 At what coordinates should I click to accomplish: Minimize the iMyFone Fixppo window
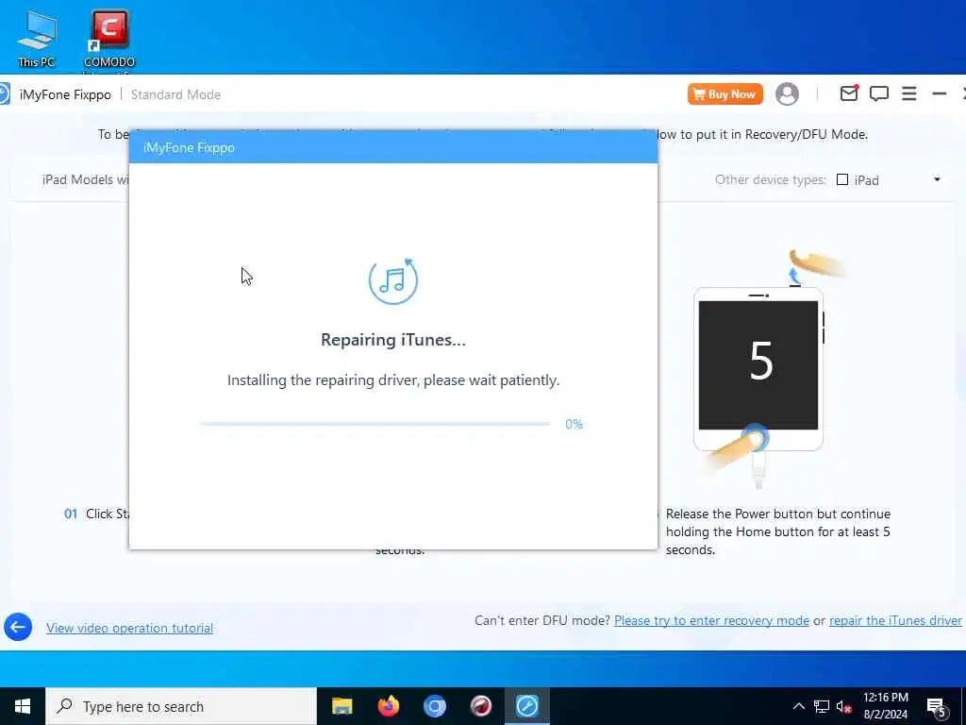point(939,93)
